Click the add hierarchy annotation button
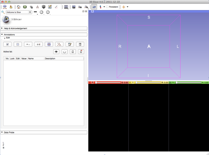This screenshot has width=209, height=155. [x=59, y=44]
